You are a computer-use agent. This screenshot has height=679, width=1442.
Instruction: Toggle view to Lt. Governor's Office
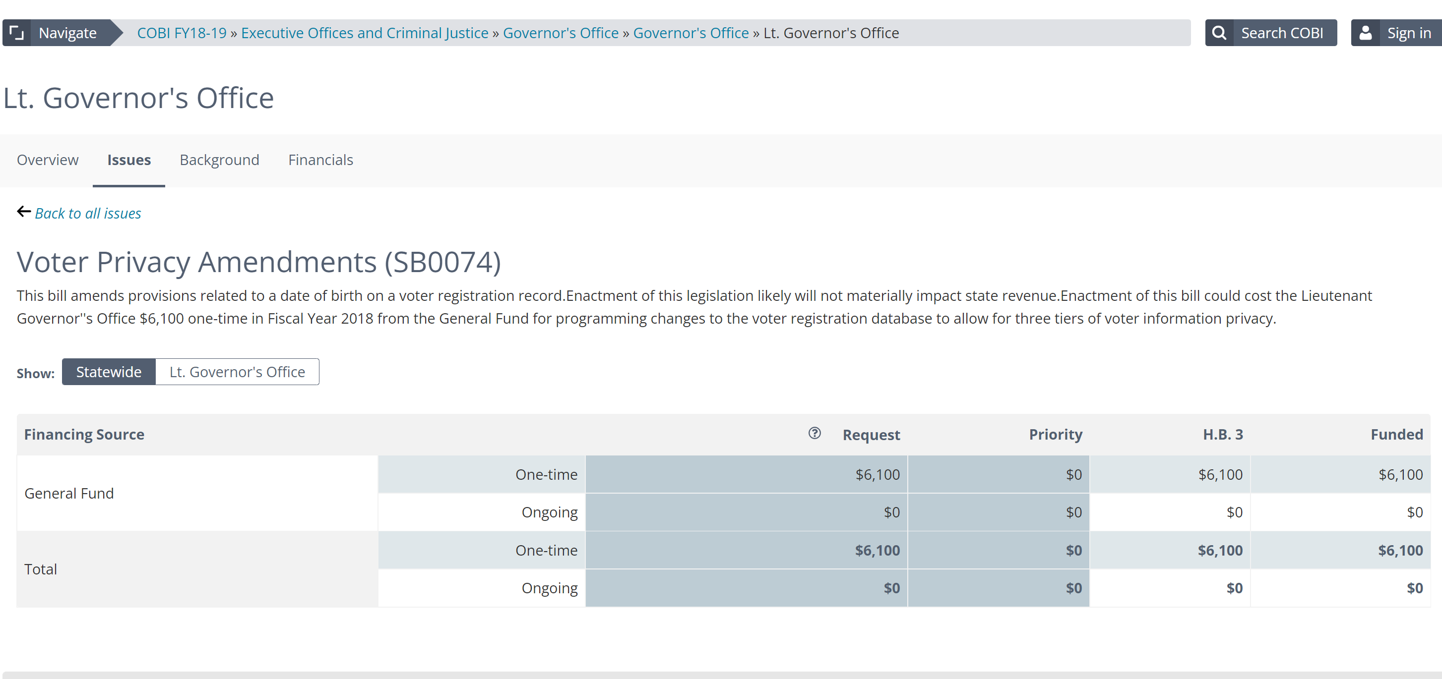237,372
